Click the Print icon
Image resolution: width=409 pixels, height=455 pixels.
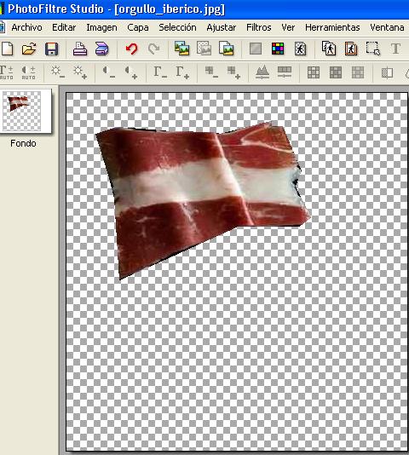click(x=80, y=49)
